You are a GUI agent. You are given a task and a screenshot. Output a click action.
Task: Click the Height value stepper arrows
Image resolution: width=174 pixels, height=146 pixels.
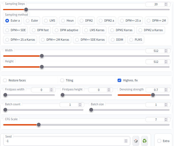[166, 62]
